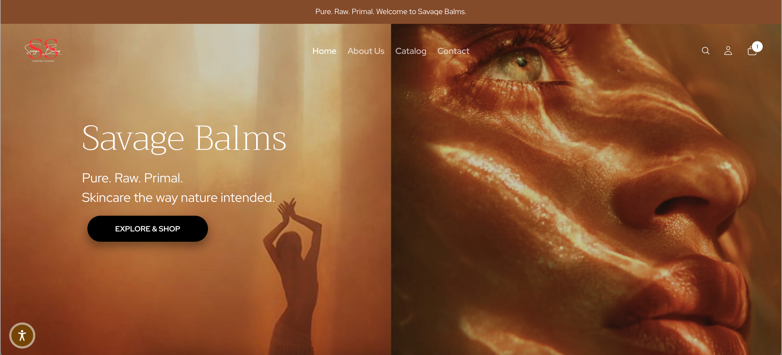This screenshot has height=355, width=782.
Task: Click the hero tagline Pure. Raw. Primal.
Action: pyautogui.click(x=132, y=178)
